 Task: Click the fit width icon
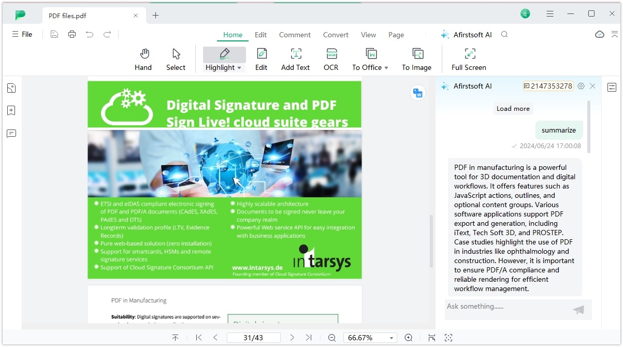[x=432, y=338]
